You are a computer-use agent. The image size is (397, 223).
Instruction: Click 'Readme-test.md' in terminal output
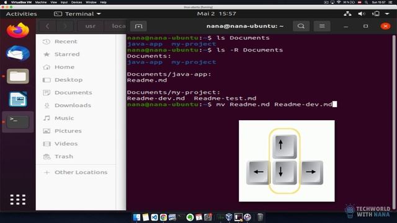[x=225, y=98]
